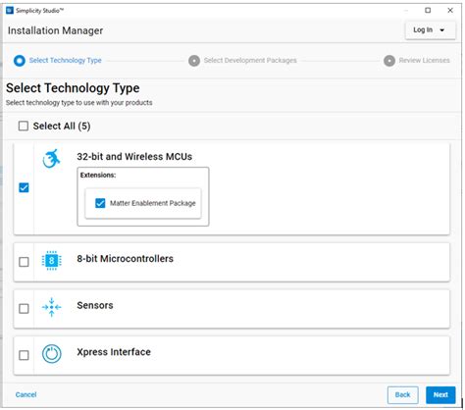The image size is (465, 410).
Task: Go to Review Licenses step label
Action: [424, 61]
